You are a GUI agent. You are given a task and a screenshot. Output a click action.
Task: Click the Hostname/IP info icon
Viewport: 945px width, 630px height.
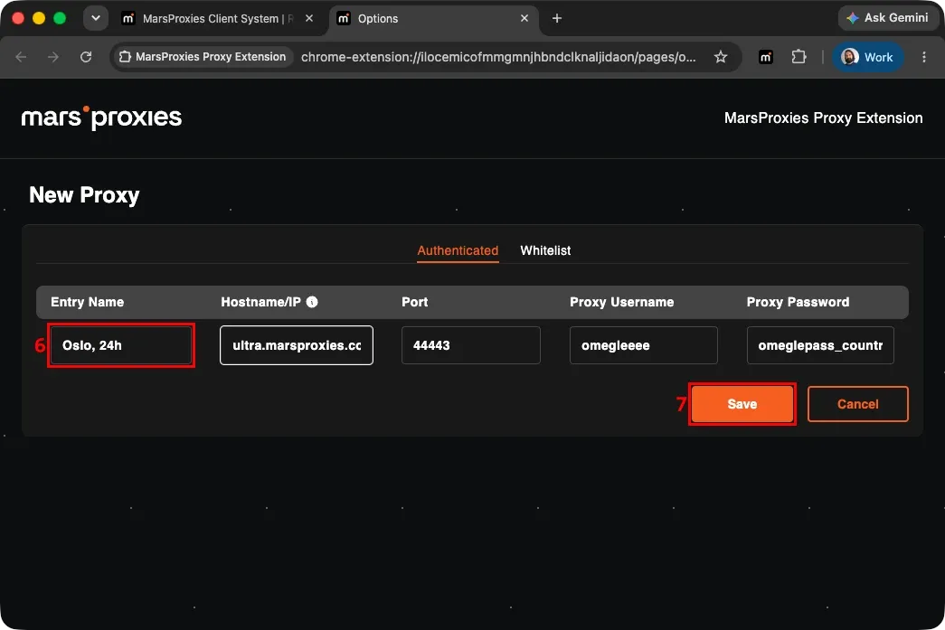coord(312,303)
